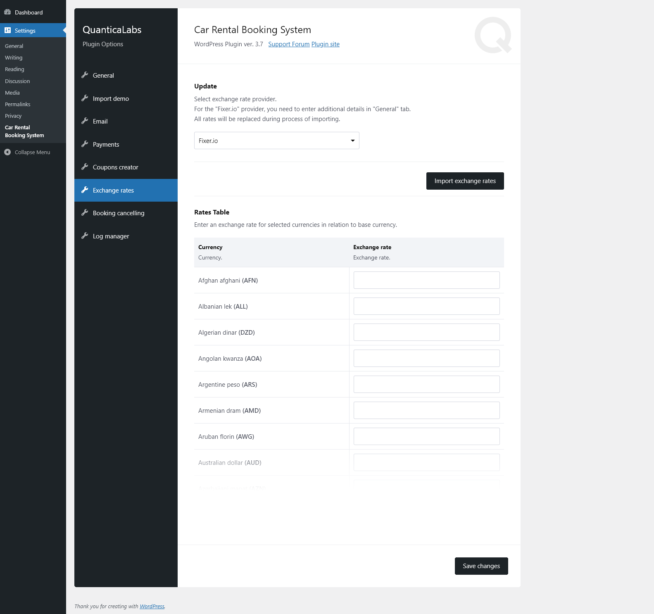The image size is (654, 614).
Task: Open the Discussion settings page
Action: 17,81
